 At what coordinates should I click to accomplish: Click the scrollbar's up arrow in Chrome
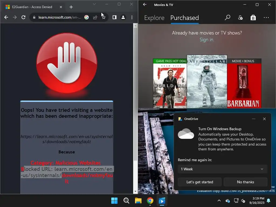coord(135,26)
